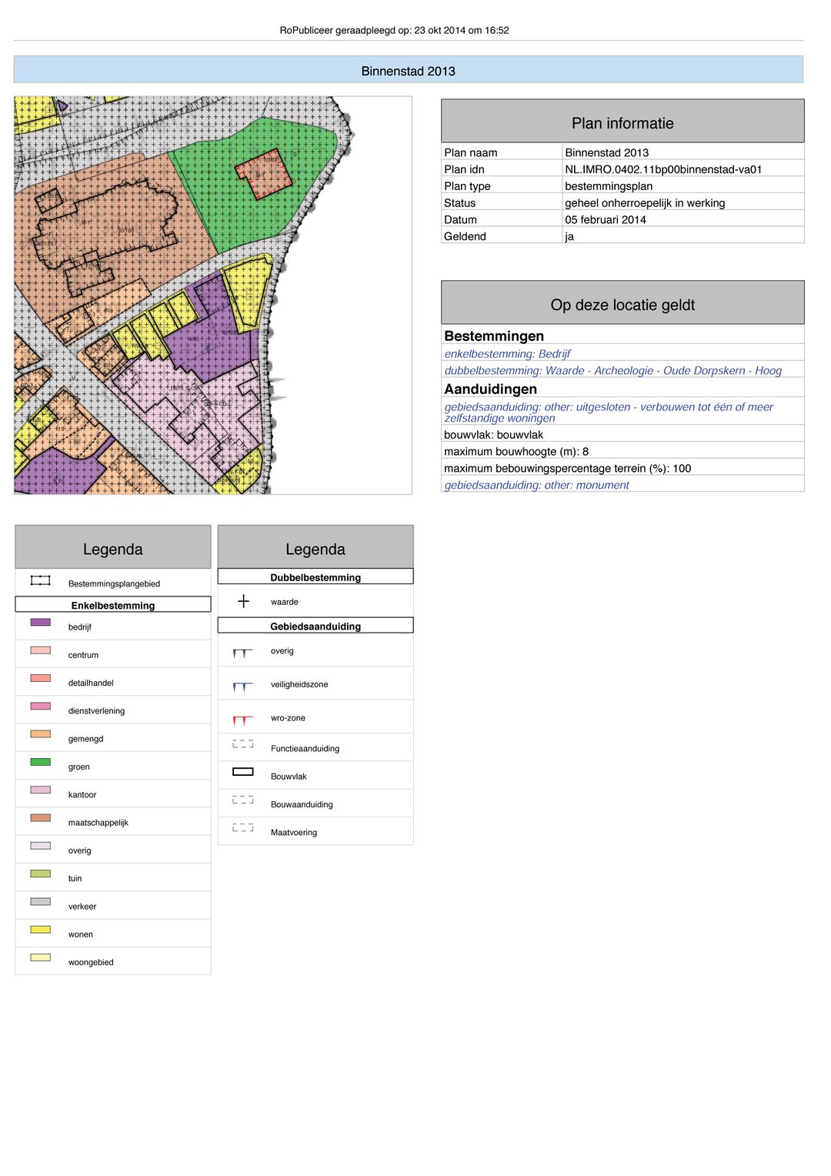Open the dubbelbestemming Waarde Archeologie link

pyautogui.click(x=612, y=371)
